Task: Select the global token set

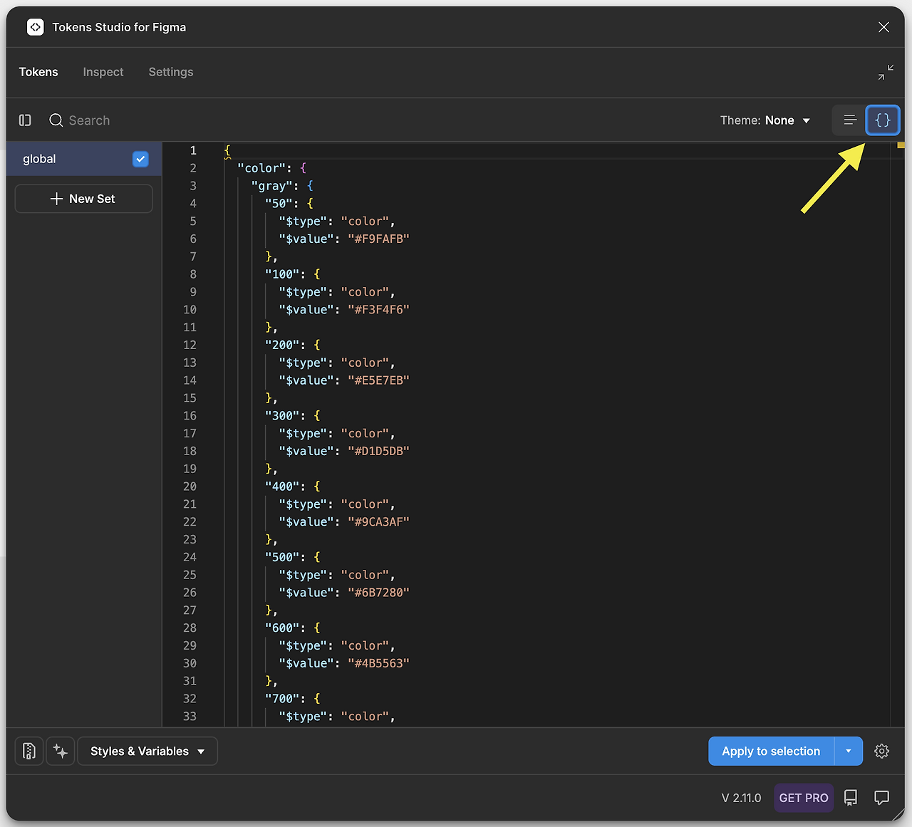Action: click(x=84, y=159)
